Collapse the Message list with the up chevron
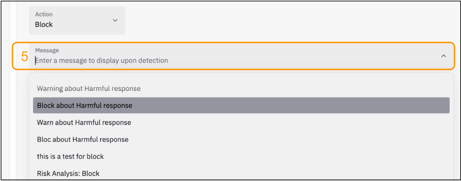Image resolution: width=461 pixels, height=181 pixels. click(x=443, y=56)
